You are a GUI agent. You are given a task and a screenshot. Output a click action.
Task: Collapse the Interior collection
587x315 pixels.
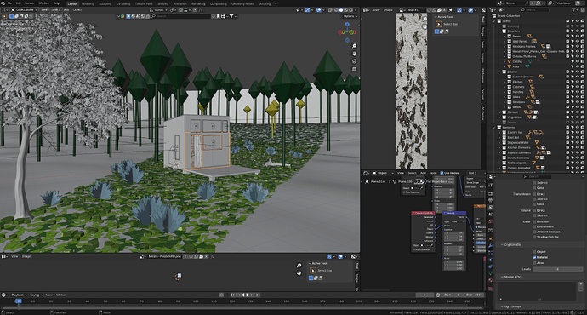(x=499, y=72)
